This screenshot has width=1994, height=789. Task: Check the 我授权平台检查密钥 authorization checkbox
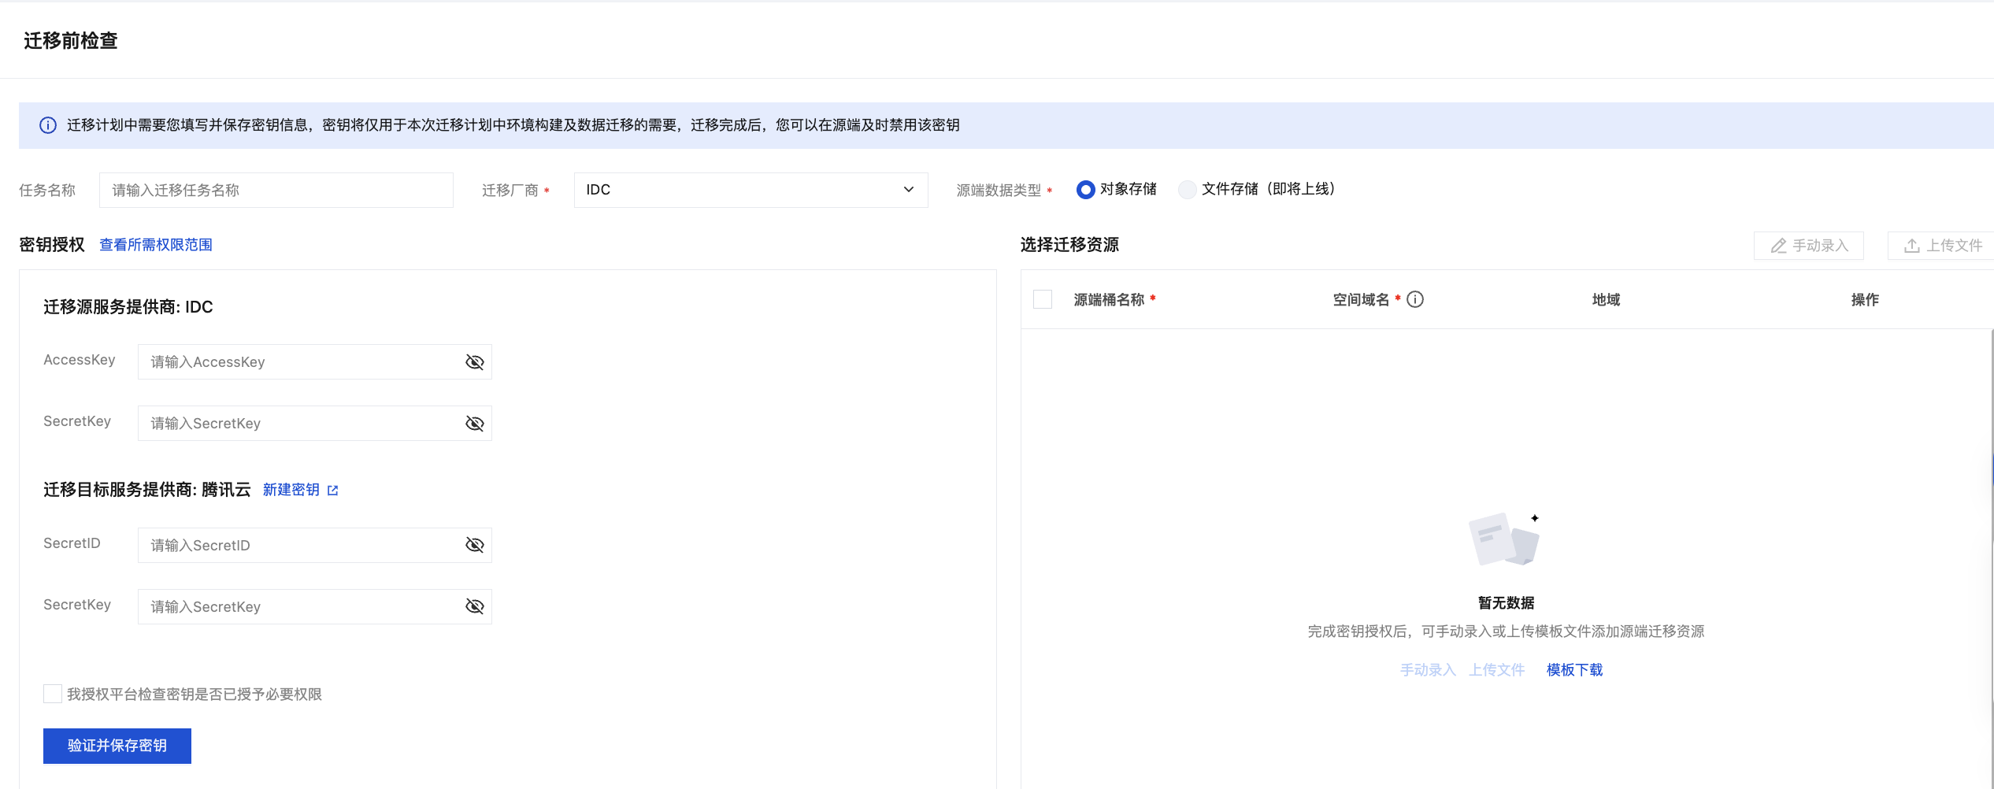pos(53,694)
